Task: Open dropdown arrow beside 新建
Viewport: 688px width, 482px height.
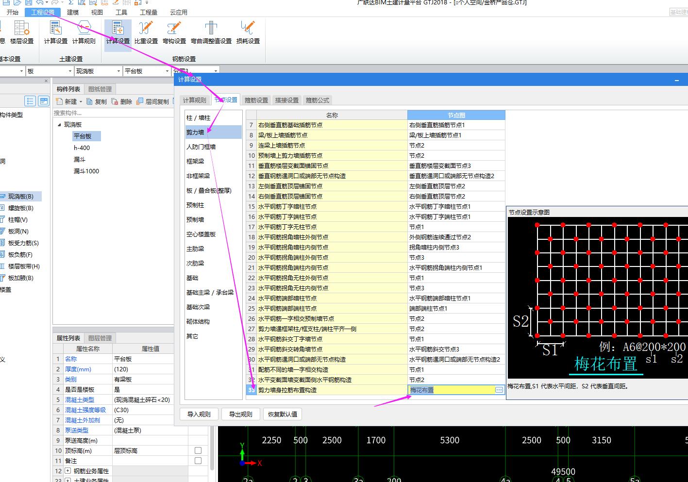Action: tap(81, 101)
